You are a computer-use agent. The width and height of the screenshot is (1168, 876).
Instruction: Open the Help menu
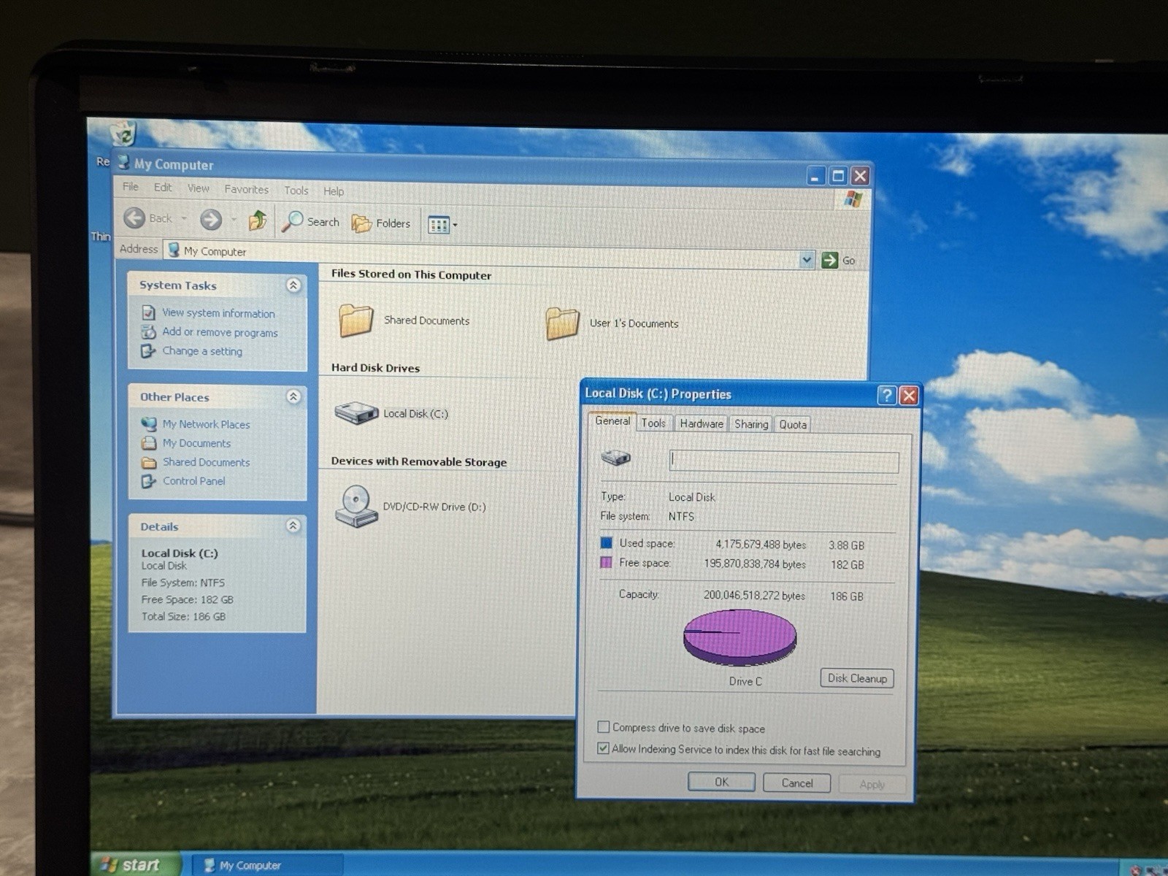pos(334,191)
